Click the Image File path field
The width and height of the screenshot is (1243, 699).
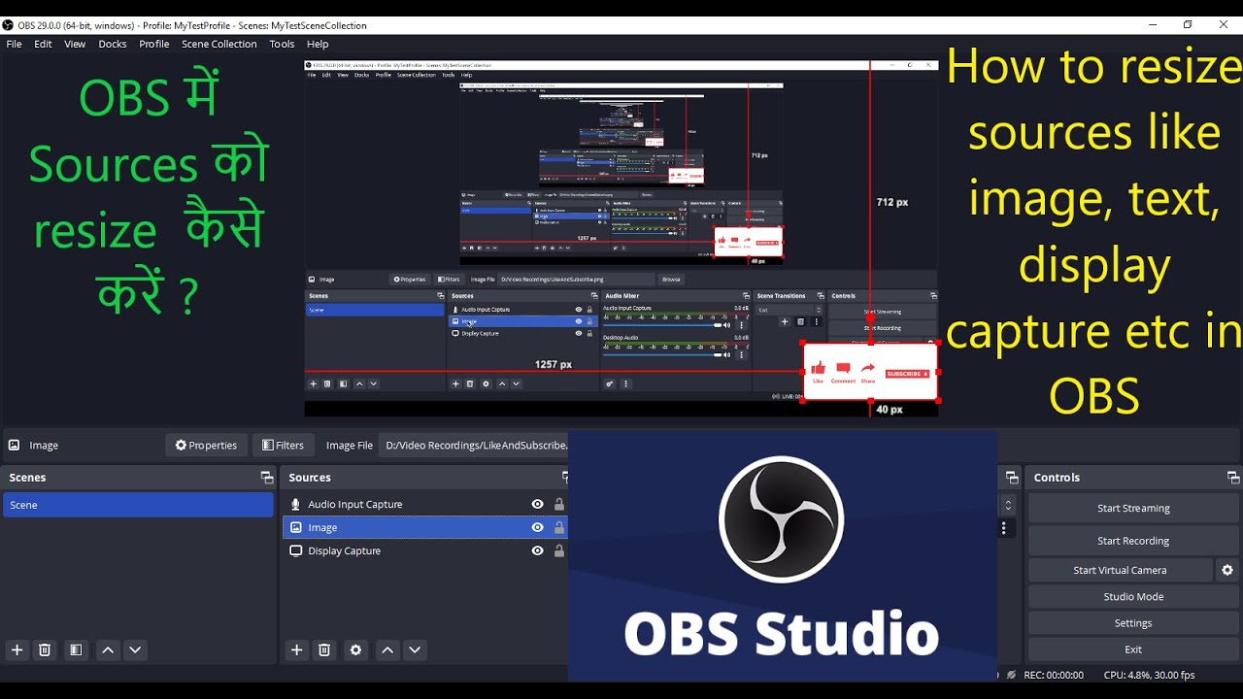474,445
